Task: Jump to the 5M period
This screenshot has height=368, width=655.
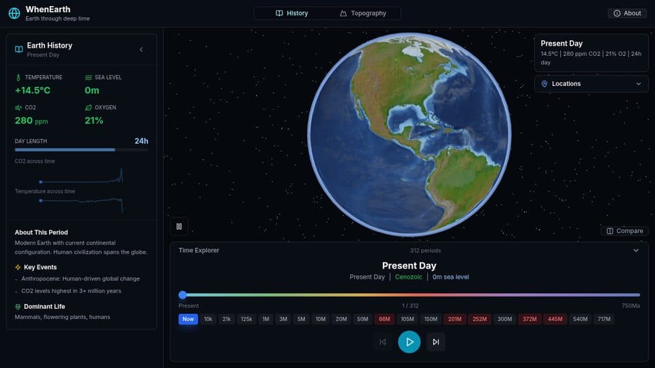Action: pos(301,319)
